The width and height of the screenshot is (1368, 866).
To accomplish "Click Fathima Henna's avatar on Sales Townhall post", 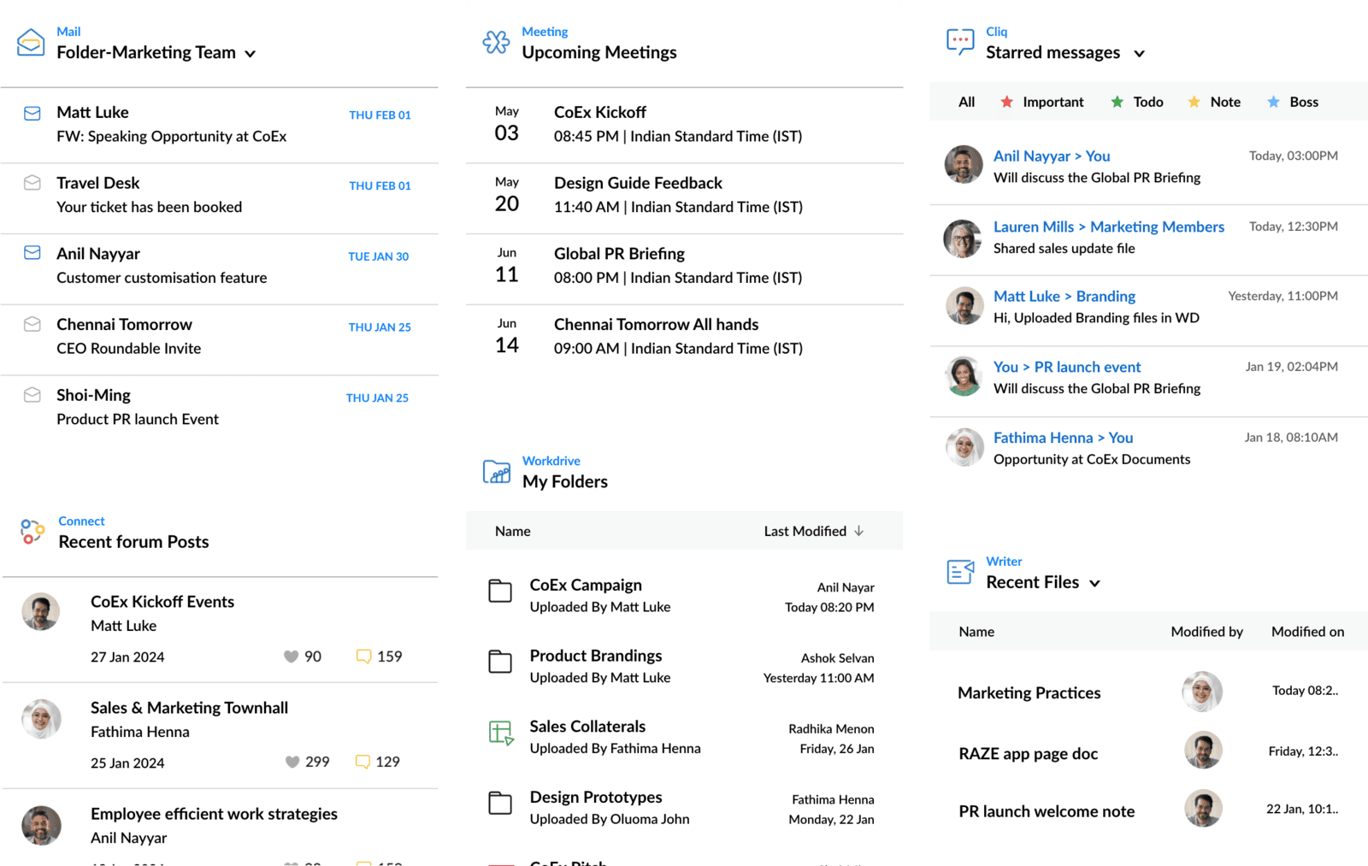I will click(x=41, y=718).
